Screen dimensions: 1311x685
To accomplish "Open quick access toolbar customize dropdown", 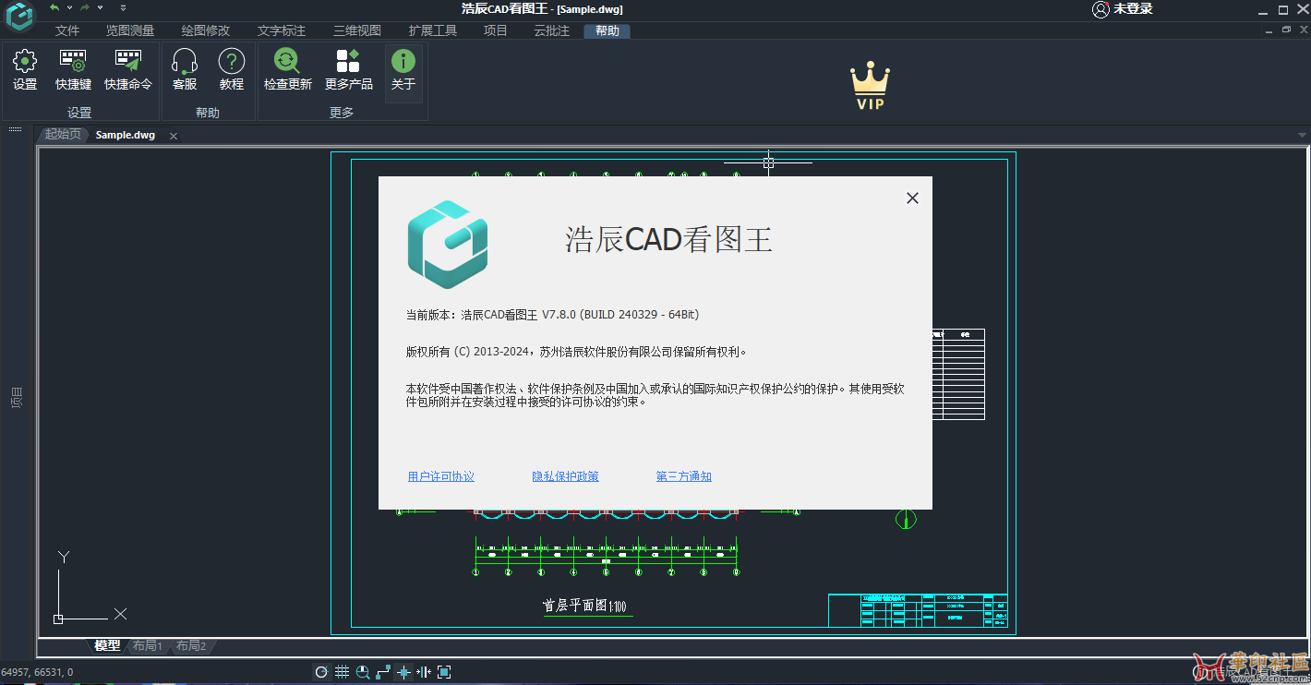I will 123,7.
